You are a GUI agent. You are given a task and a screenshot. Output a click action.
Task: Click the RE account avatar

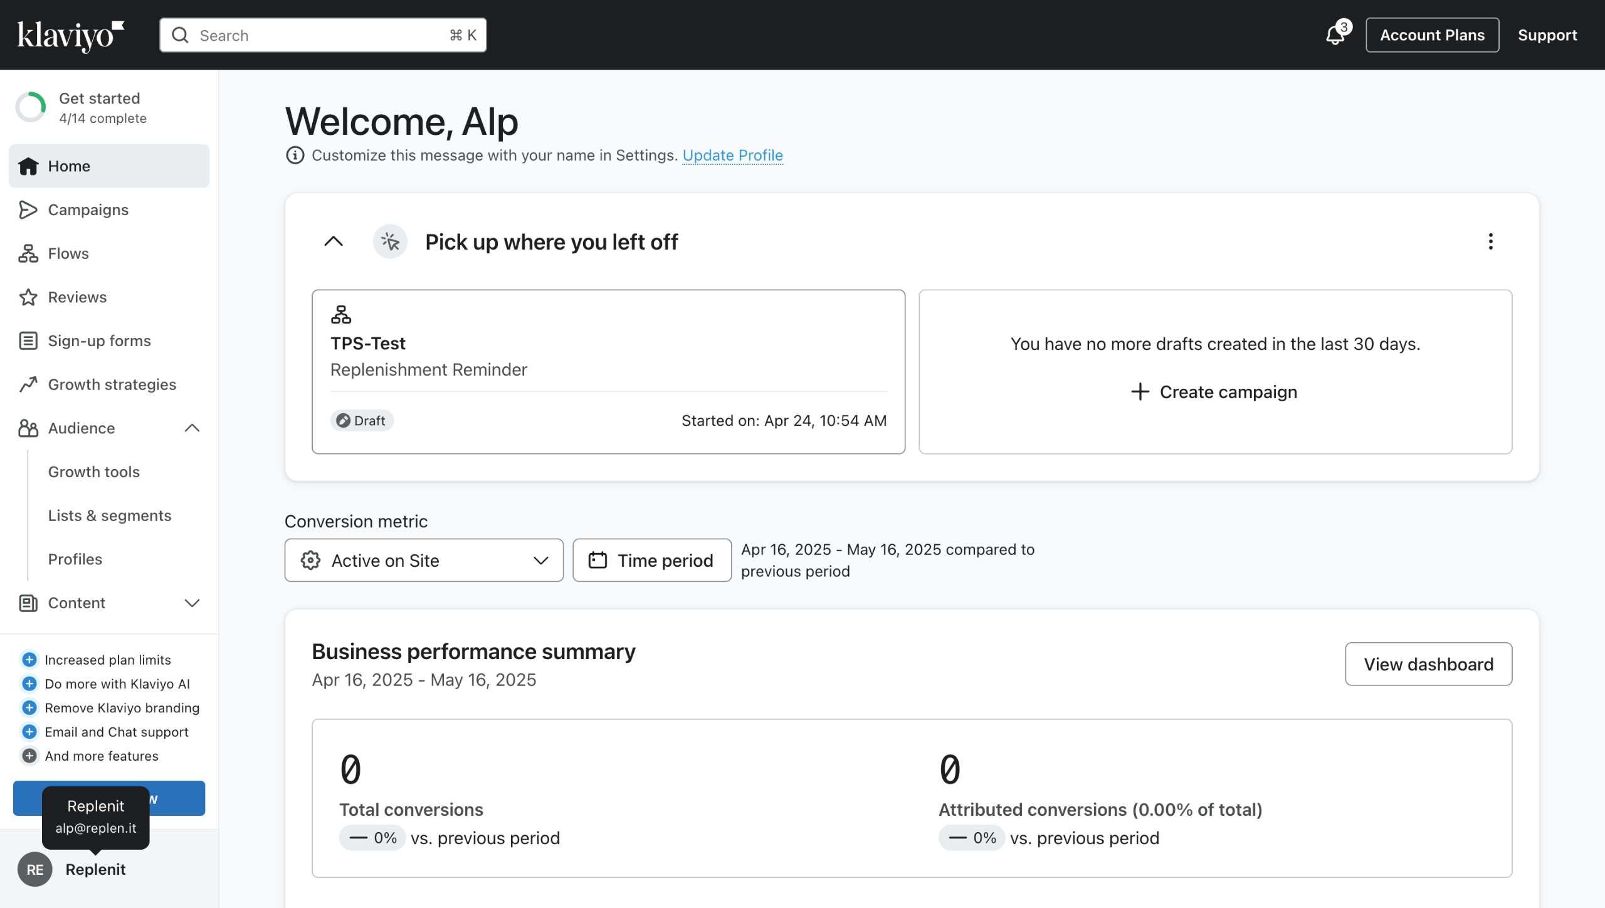pyautogui.click(x=35, y=869)
